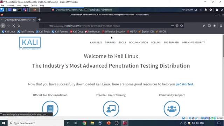224x126 pixels.
Task: Close the Download PyCharm tab
Action: [x=34, y=20]
